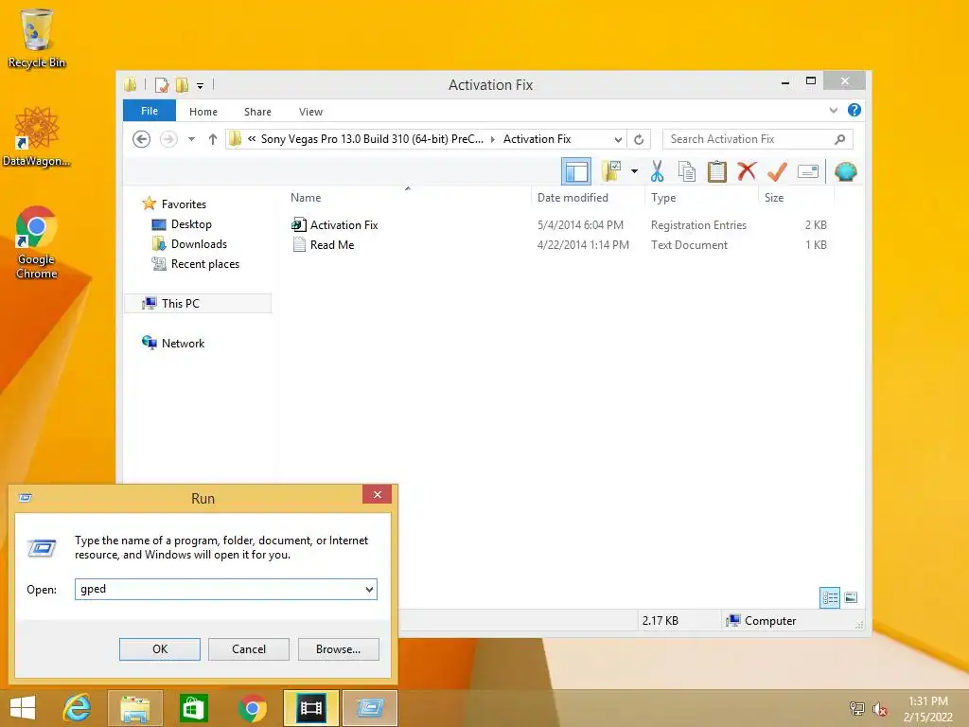Click Cancel in the Run dialog
This screenshot has height=727, width=969.
pos(249,649)
